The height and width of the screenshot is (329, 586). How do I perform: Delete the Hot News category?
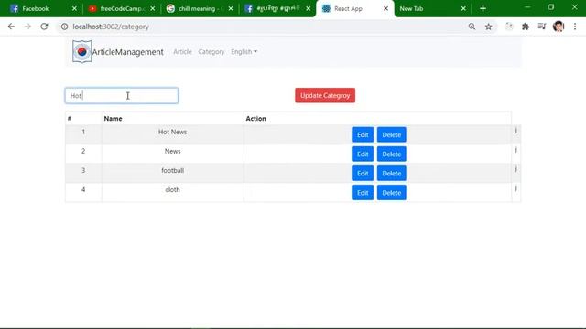(x=391, y=134)
